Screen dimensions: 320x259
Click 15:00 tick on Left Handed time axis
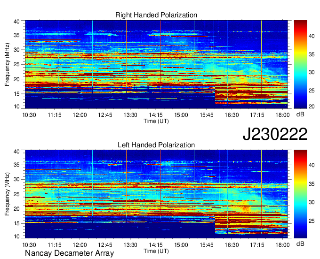pyautogui.click(x=181, y=245)
